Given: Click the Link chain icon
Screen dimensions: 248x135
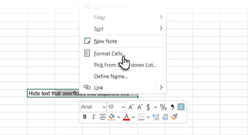Looking at the screenshot, I should (x=87, y=87).
